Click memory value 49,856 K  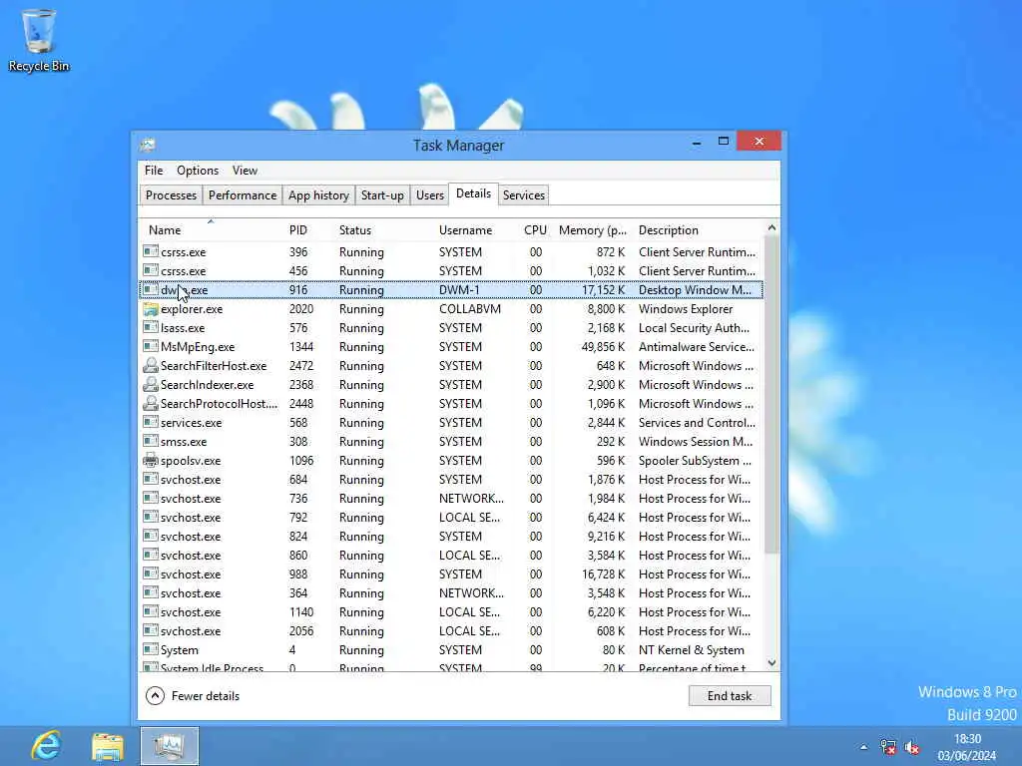(x=603, y=346)
